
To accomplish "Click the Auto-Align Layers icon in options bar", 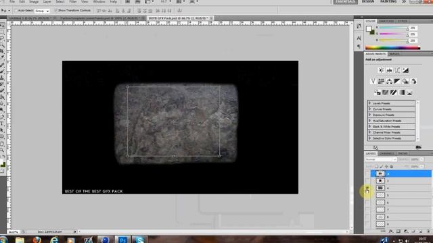I will click(180, 11).
